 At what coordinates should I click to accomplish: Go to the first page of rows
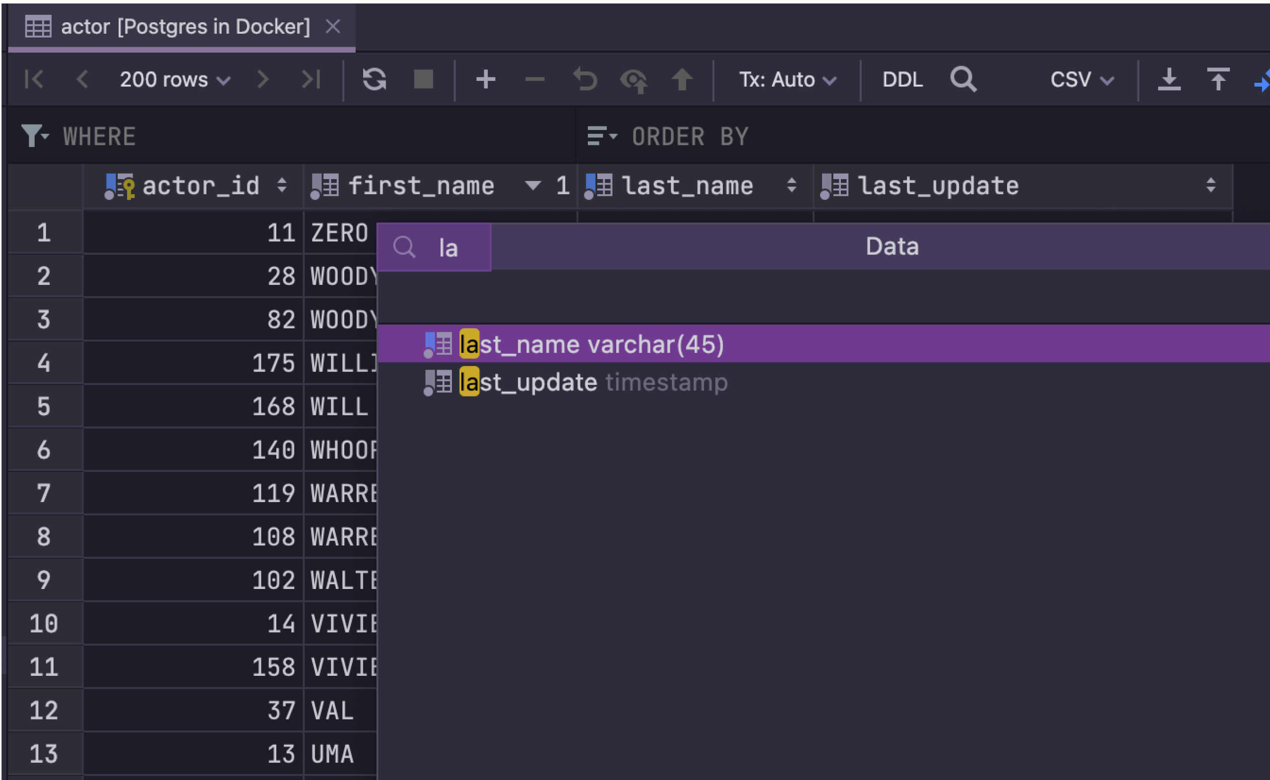click(34, 79)
